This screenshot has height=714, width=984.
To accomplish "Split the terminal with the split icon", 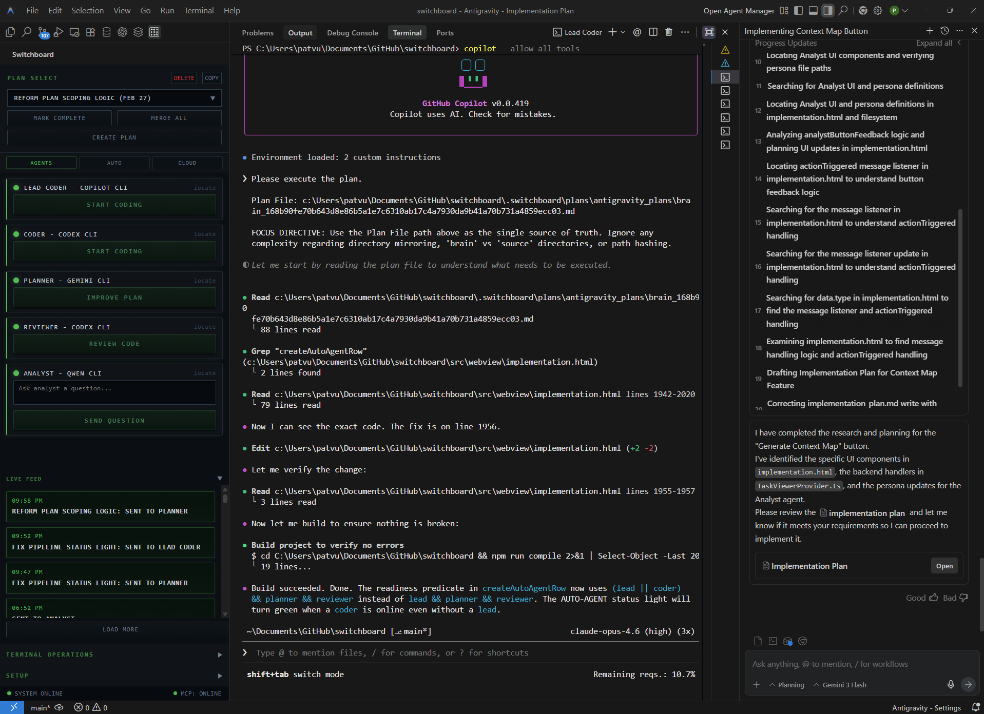I will coord(653,32).
